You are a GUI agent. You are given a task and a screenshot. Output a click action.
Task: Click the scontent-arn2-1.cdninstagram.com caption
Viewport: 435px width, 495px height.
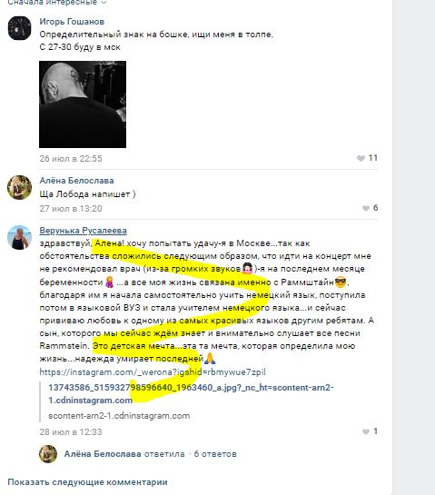point(119,416)
